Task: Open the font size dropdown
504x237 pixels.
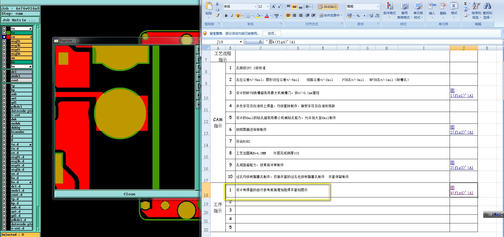Action: (x=268, y=7)
